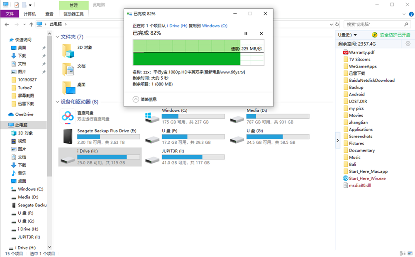Collapse to brief info in copy dialog
415x257 pixels.
(x=145, y=99)
